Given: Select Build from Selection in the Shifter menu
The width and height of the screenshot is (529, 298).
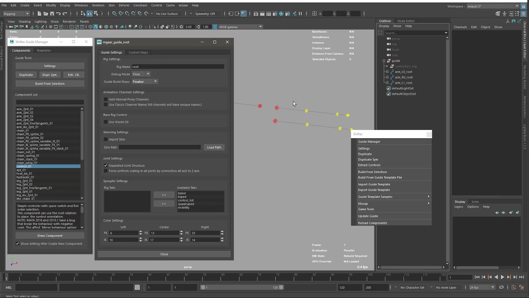Looking at the screenshot, I should (372, 172).
